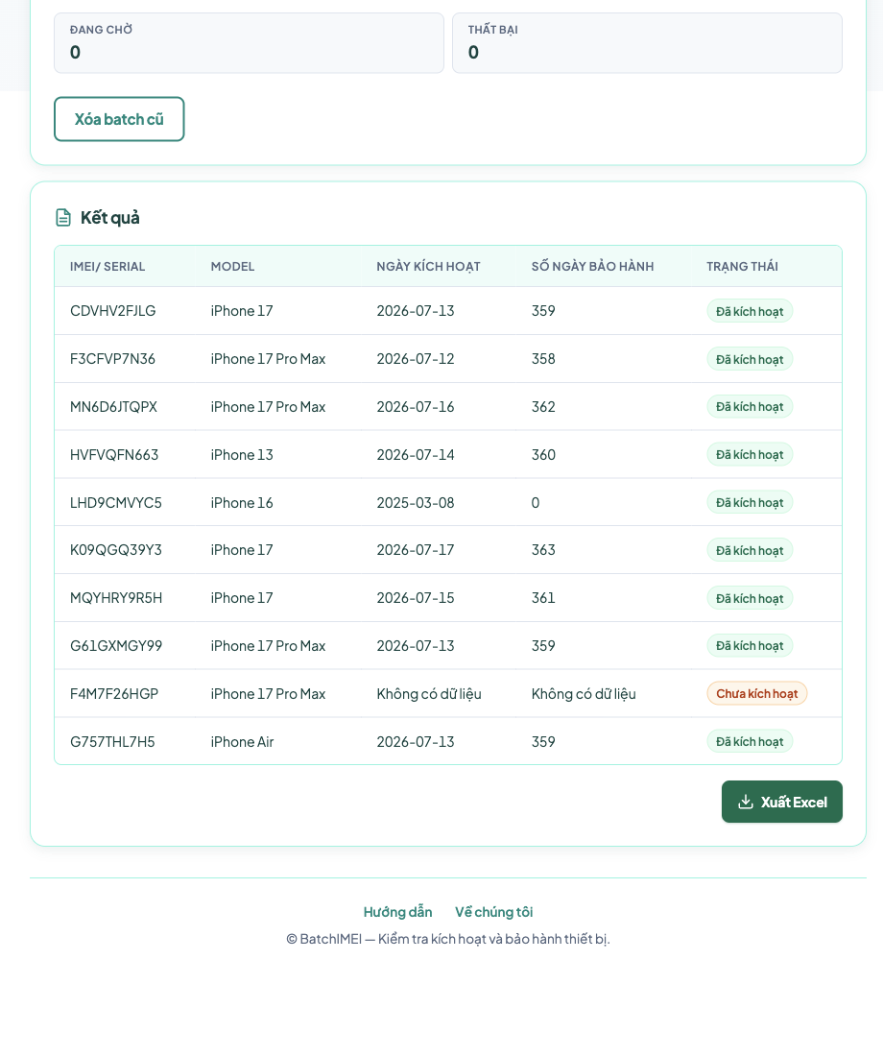Click the IMEI/ SERIAL column header

coord(107,266)
